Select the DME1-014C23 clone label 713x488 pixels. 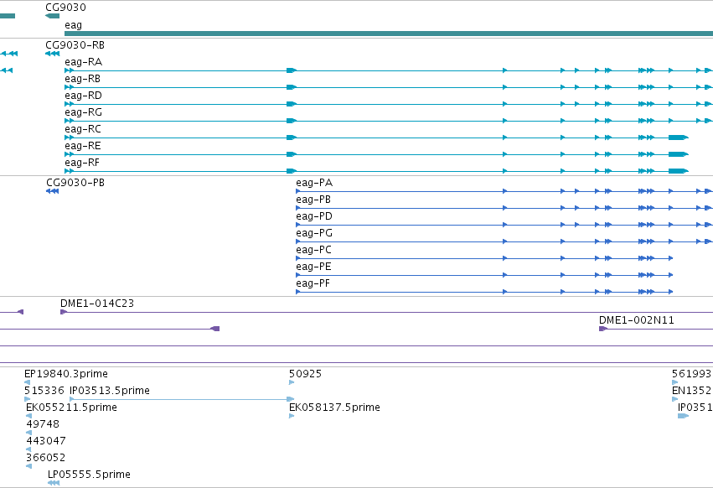tap(97, 304)
